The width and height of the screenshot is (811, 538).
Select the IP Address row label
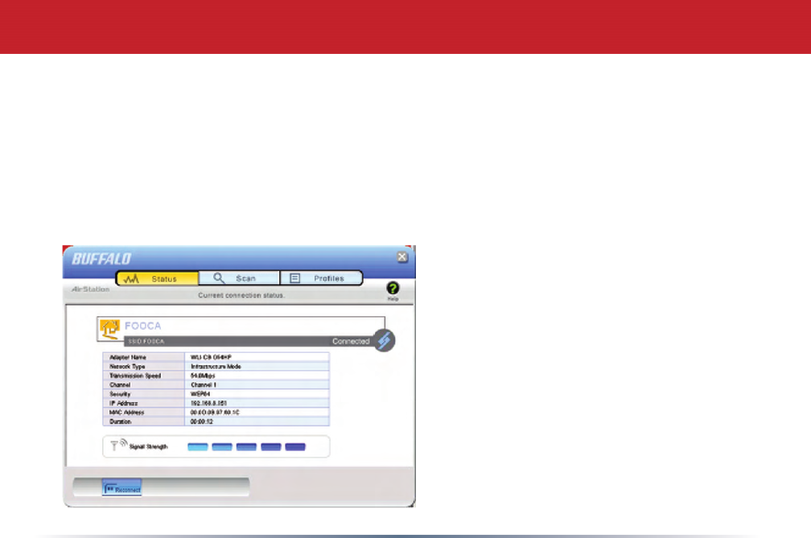coord(124,403)
